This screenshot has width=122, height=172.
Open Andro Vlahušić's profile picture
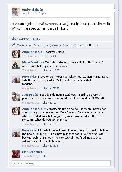click(16, 12)
